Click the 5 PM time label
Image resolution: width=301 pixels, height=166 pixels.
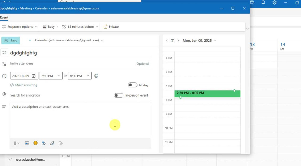tap(169, 58)
